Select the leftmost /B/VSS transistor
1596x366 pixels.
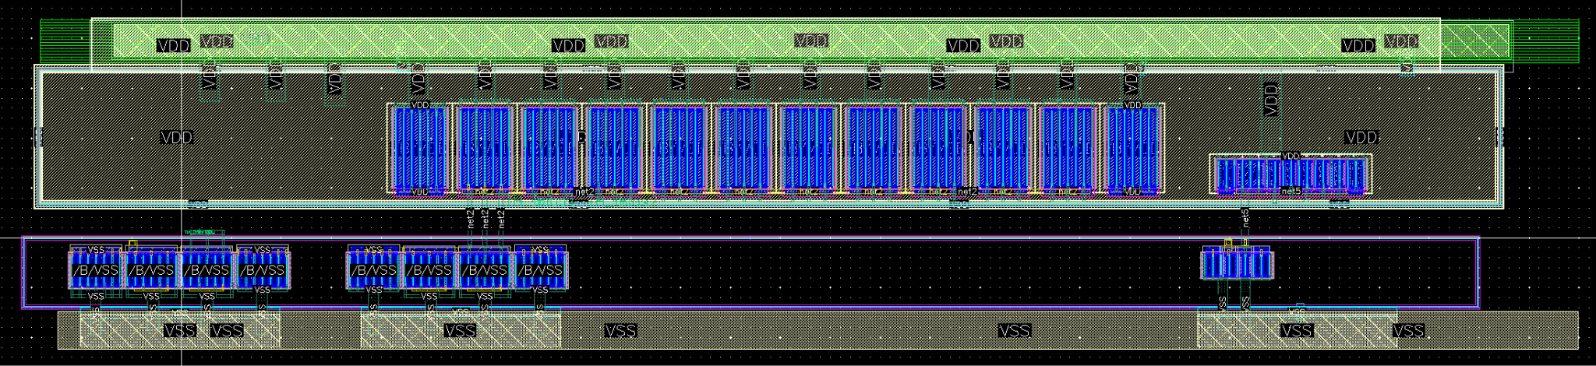(96, 269)
